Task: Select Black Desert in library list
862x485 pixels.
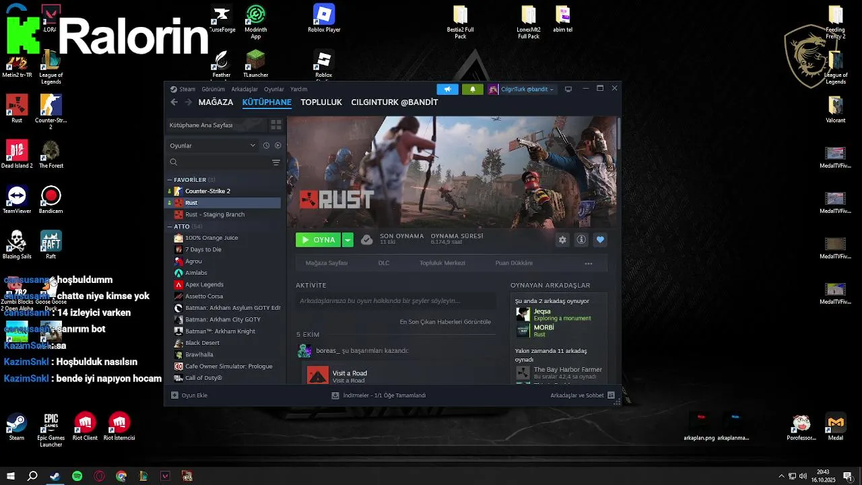Action: [224, 343]
